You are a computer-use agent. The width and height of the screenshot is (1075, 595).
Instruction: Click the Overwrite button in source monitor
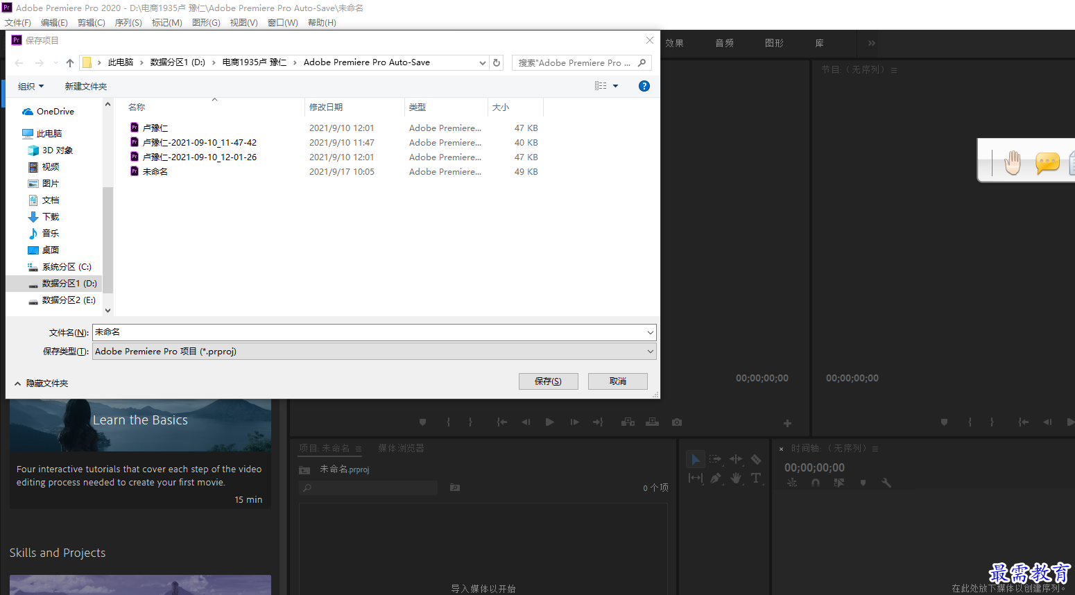[x=652, y=422]
